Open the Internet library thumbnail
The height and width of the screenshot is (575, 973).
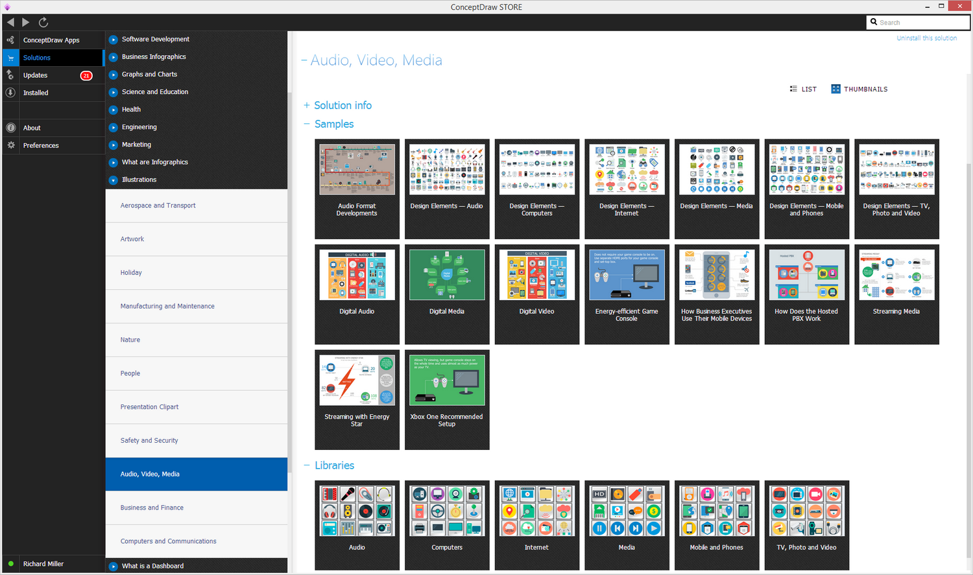click(x=536, y=525)
